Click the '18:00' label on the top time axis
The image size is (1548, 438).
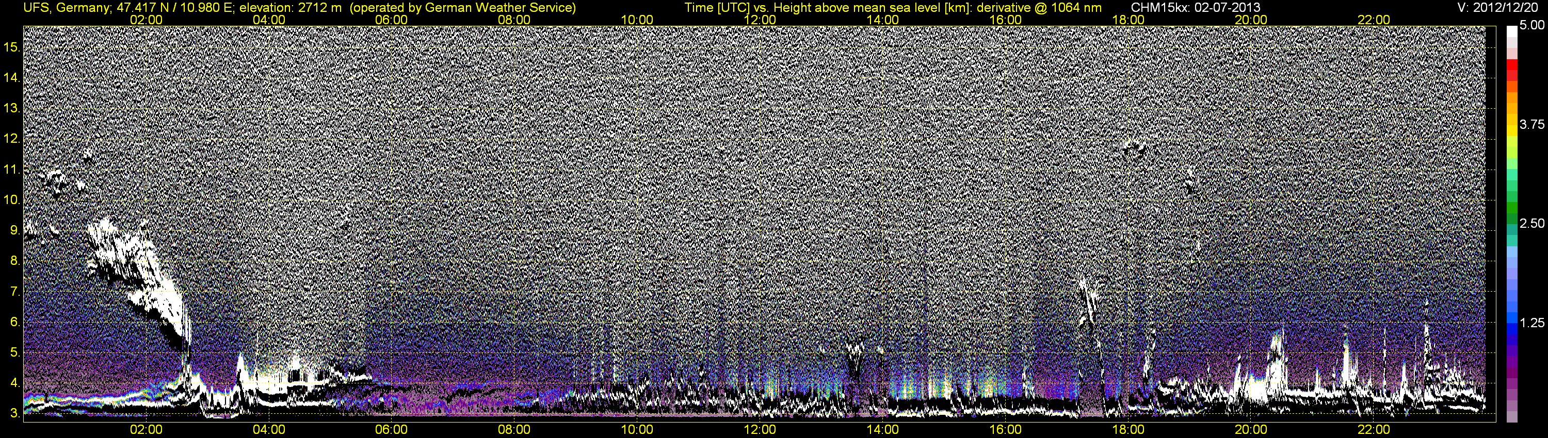tap(1128, 19)
